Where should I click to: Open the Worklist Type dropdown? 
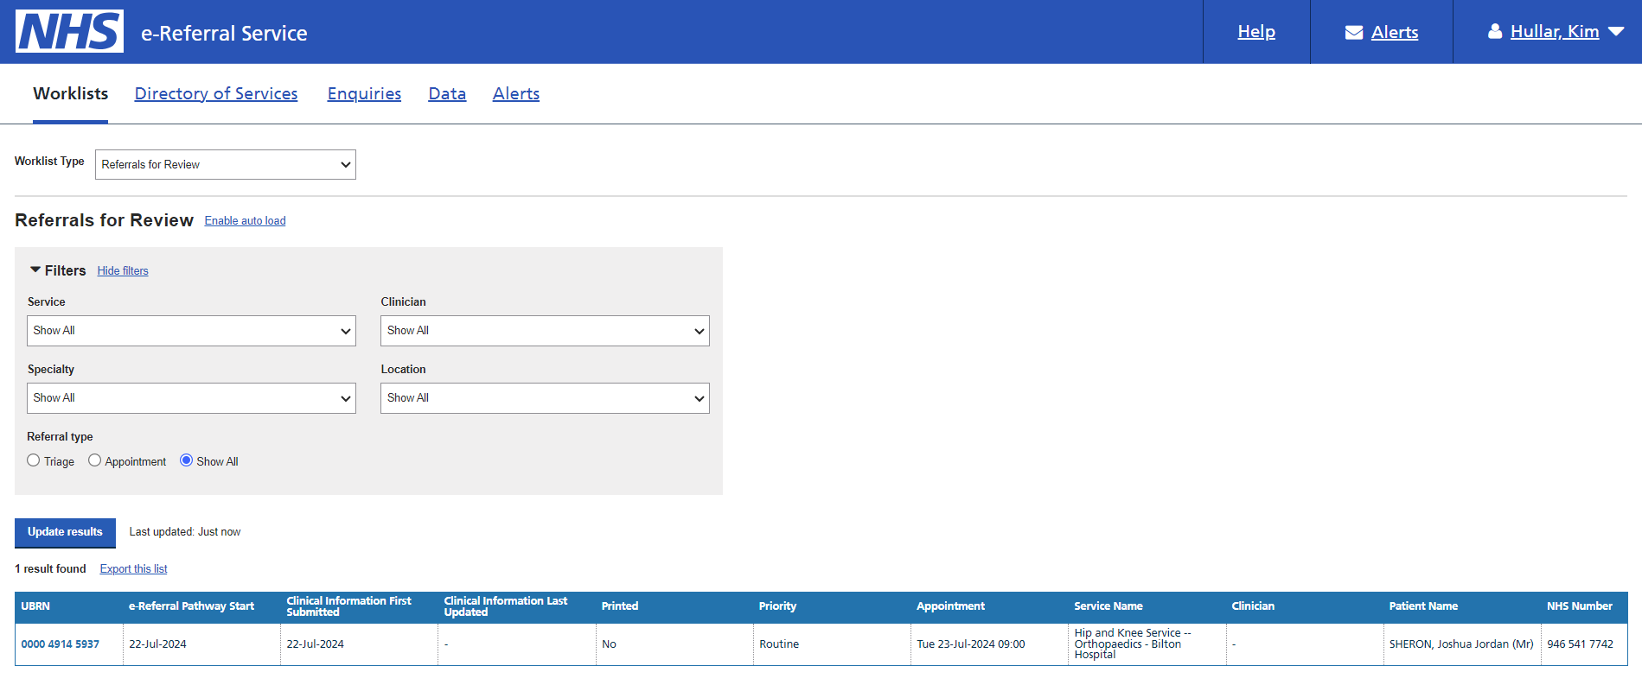click(226, 164)
